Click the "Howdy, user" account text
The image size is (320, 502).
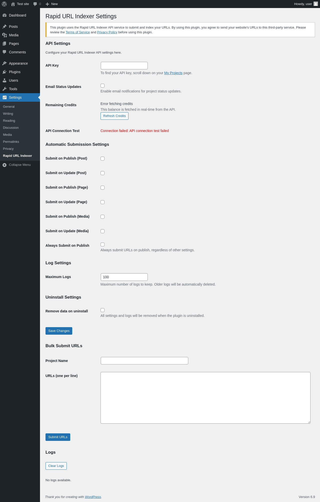303,4
